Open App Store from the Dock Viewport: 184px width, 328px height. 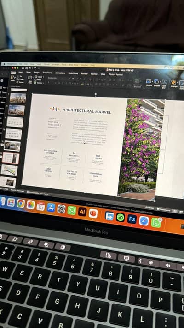pyautogui.click(x=51, y=207)
